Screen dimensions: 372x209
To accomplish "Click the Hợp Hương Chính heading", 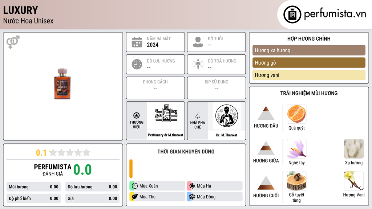I will pos(309,38).
